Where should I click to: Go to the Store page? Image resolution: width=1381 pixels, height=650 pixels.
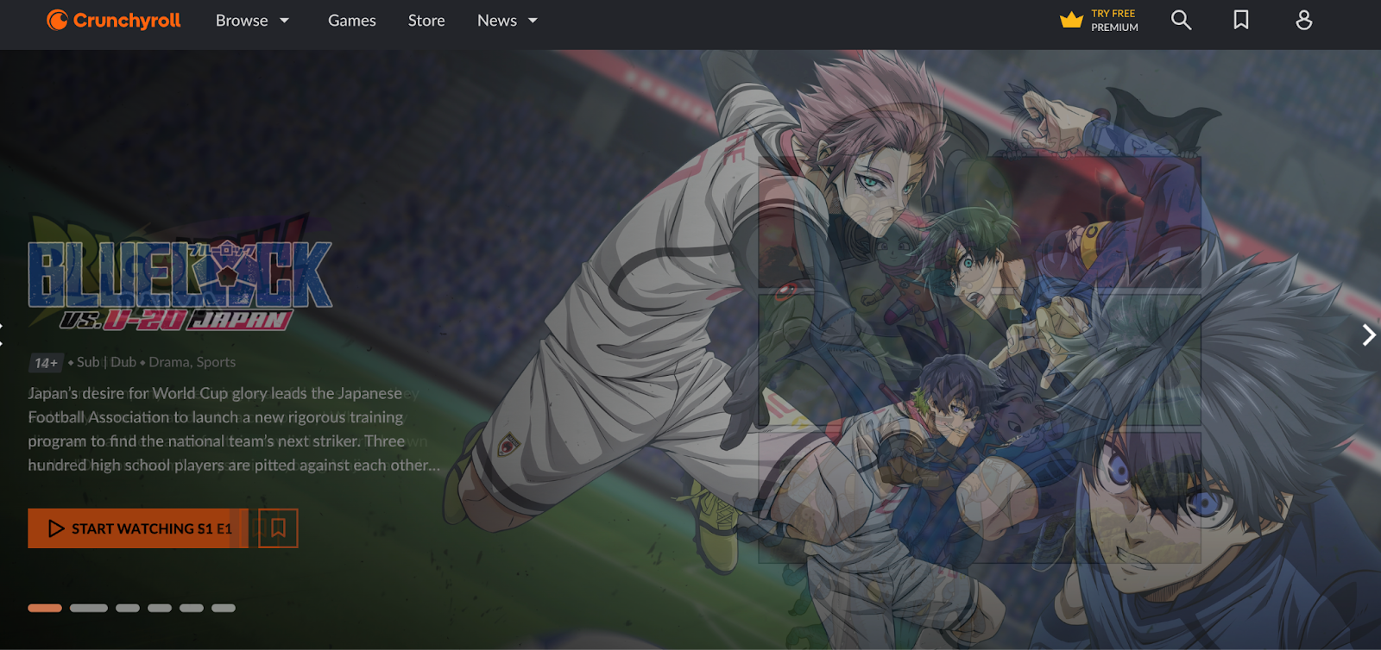pos(426,20)
